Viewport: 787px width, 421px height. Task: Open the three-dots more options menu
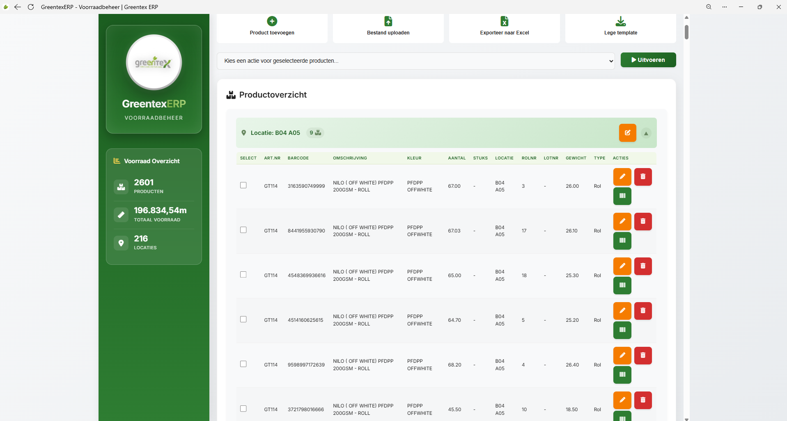coord(725,7)
